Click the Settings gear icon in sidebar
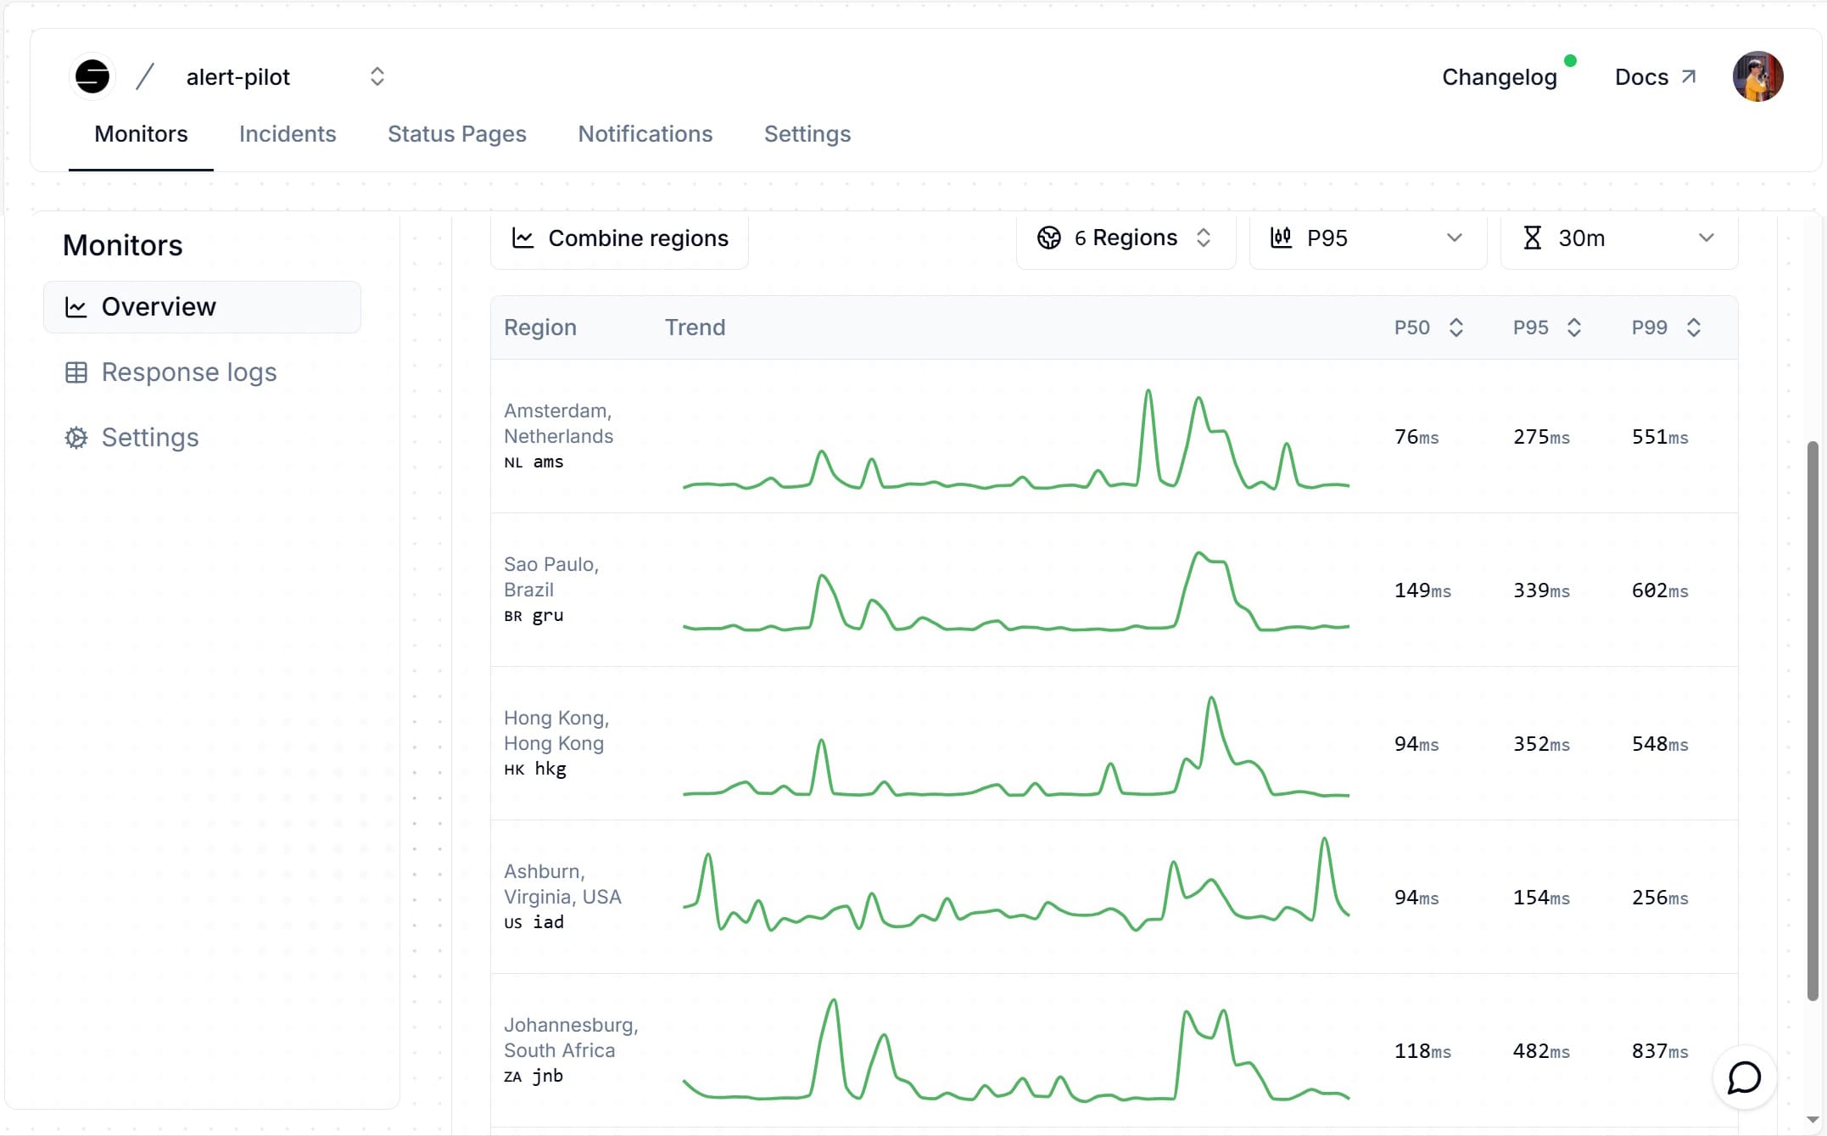Viewport: 1827px width, 1136px height. 75,437
